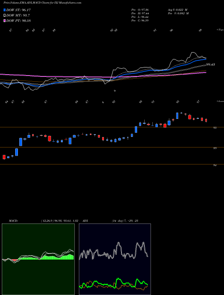Viewport: 224px width, 295px height.
Task: Click the blue DOW ST legend swatch
Action: (4, 10)
